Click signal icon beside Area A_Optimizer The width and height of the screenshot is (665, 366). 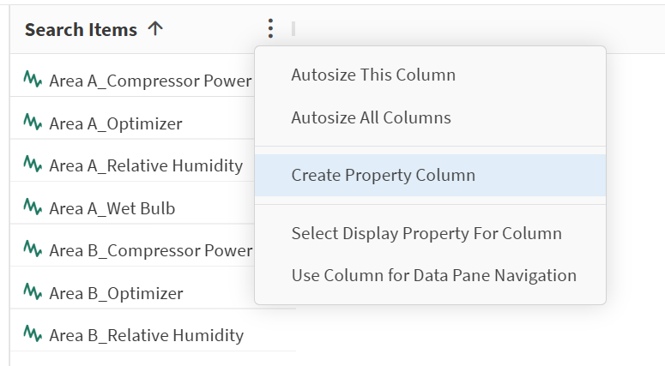point(33,123)
